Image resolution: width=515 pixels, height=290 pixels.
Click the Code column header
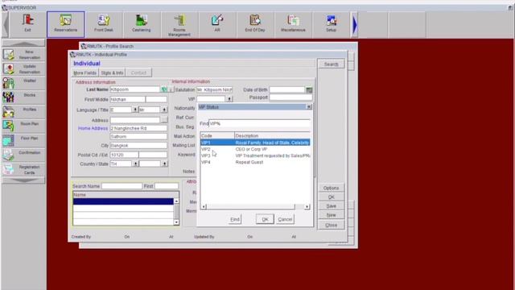217,135
